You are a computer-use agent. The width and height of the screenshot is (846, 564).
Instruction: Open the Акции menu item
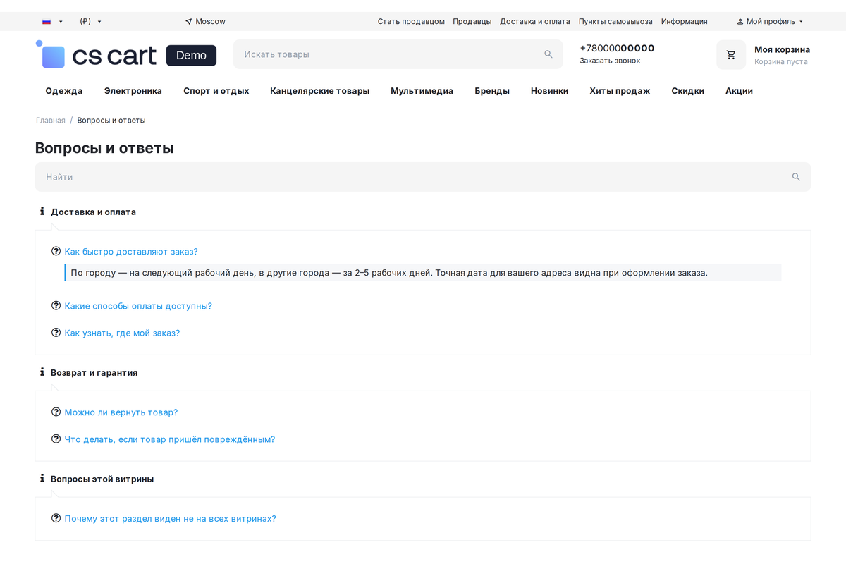click(739, 91)
